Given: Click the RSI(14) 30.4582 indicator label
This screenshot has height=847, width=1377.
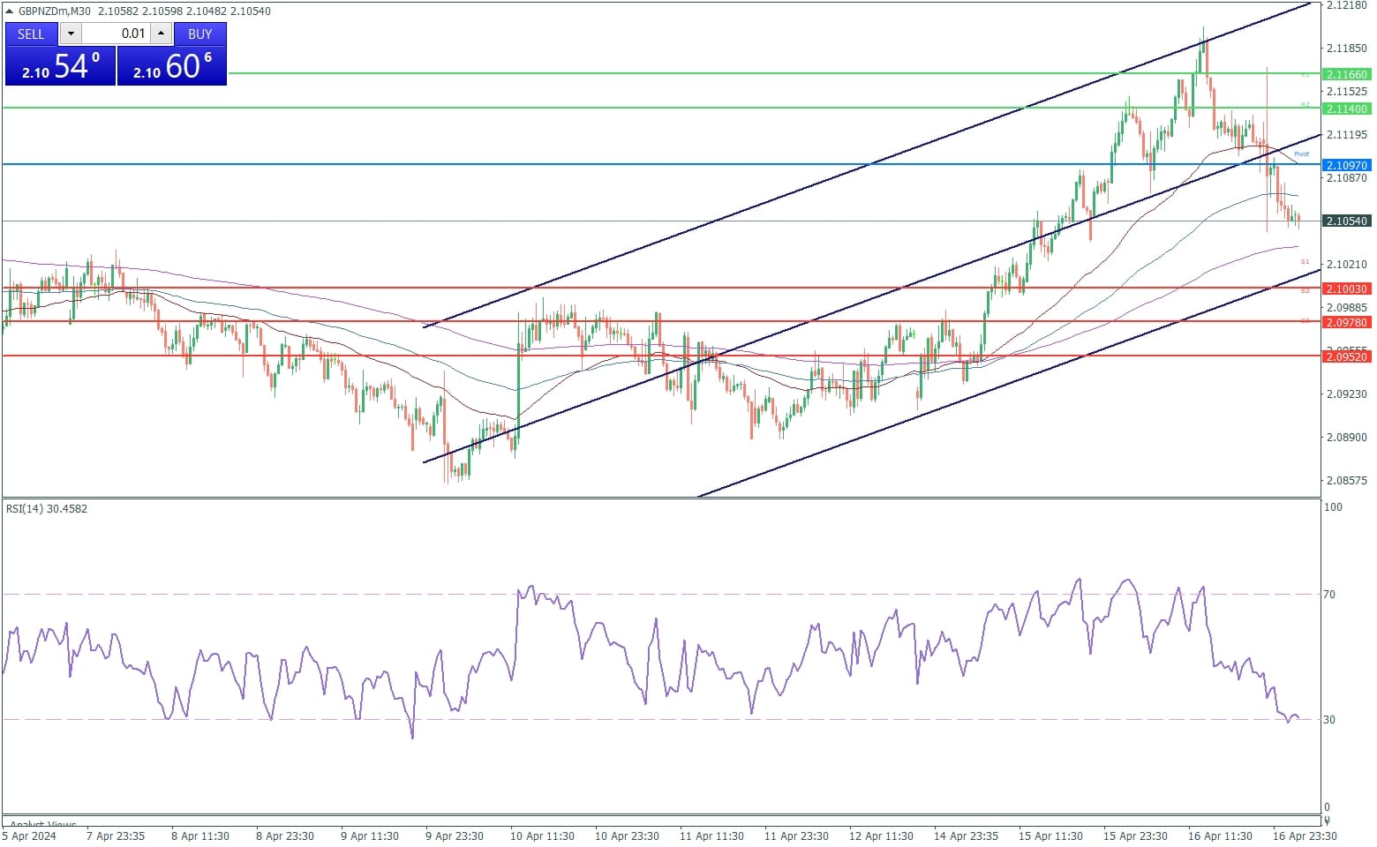Looking at the screenshot, I should coord(47,509).
